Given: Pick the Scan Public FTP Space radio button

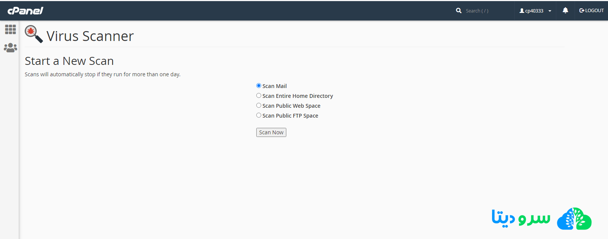Looking at the screenshot, I should click(259, 115).
